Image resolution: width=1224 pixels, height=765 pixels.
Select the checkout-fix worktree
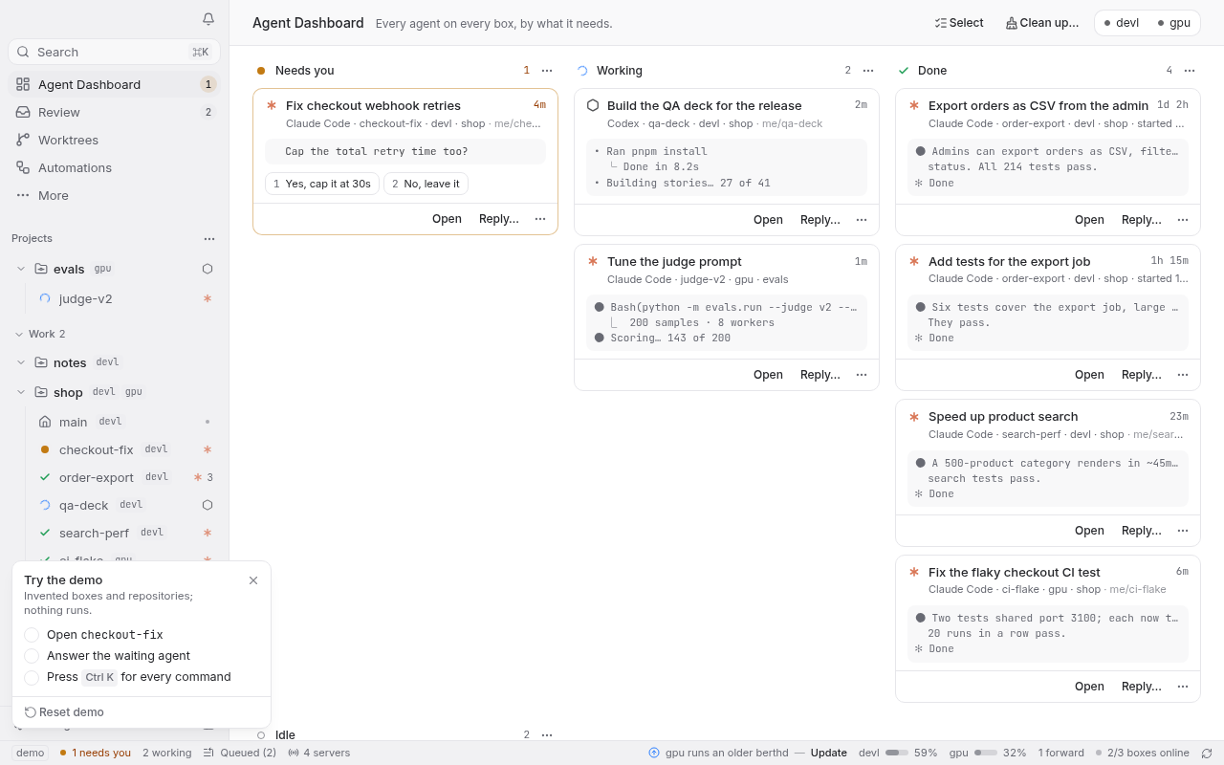click(126, 449)
